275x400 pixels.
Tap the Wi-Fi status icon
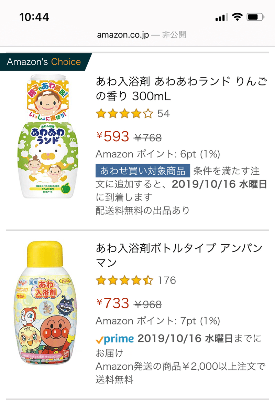[x=237, y=17]
